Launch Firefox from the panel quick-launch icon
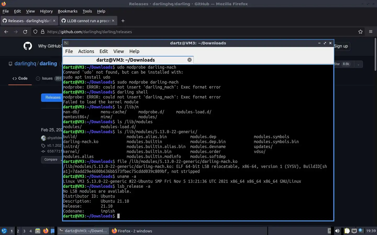The width and height of the screenshot is (377, 235). coord(46,231)
